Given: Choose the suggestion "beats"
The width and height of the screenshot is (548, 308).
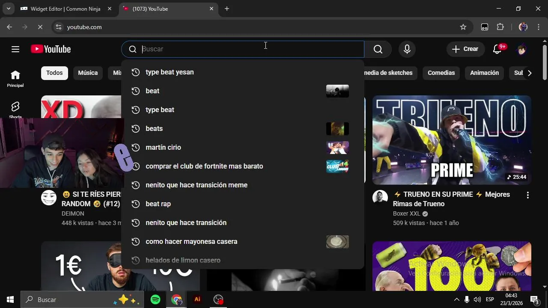Looking at the screenshot, I should click(x=243, y=129).
